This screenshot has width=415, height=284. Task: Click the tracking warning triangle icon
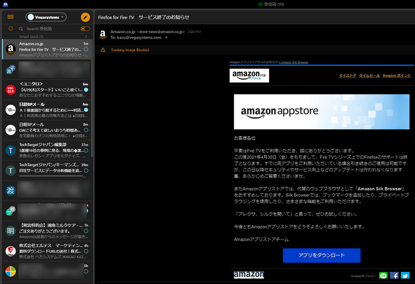coord(103,50)
